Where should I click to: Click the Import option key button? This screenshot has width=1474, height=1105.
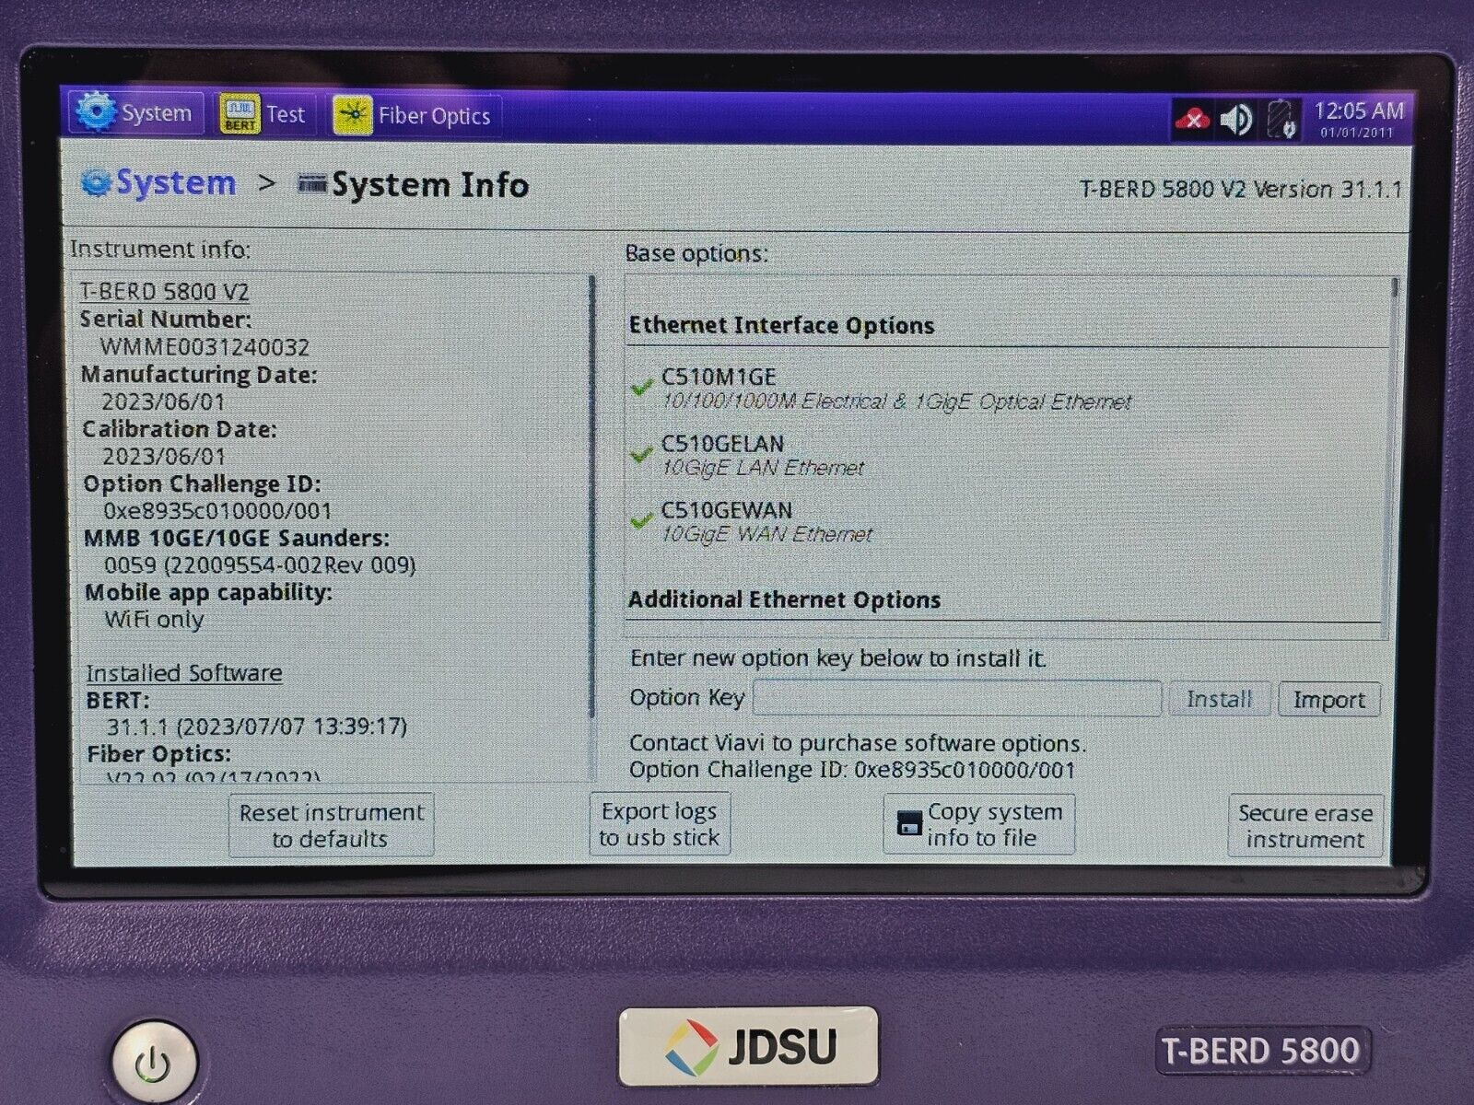click(1328, 700)
